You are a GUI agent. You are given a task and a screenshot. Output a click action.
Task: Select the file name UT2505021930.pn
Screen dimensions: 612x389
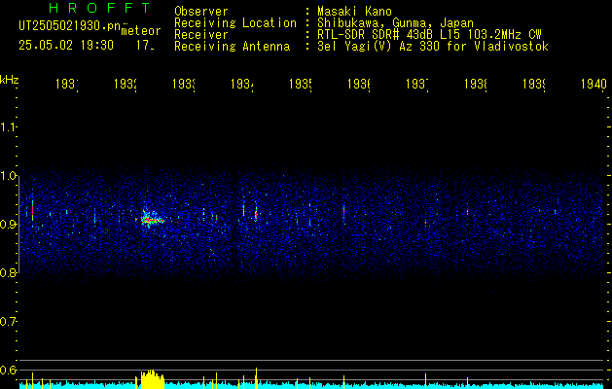(x=70, y=26)
